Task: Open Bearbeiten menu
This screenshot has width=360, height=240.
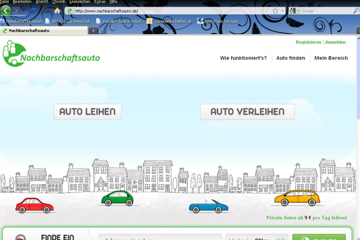Action: tap(22, 2)
